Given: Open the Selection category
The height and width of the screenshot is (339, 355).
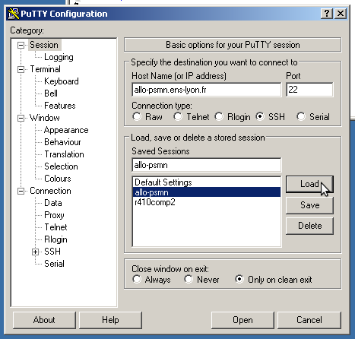Looking at the screenshot, I should point(61,166).
